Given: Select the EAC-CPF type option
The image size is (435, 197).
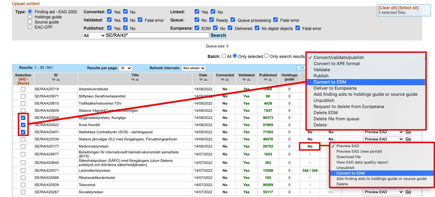Looking at the screenshot, I should click(x=30, y=27).
